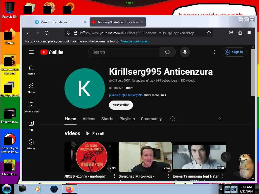
Task: Click the search magnifier button on YouTube
Action: [167, 52]
